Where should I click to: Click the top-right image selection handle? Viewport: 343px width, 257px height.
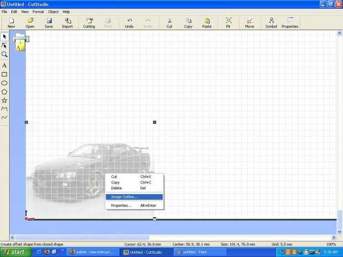pyautogui.click(x=154, y=122)
